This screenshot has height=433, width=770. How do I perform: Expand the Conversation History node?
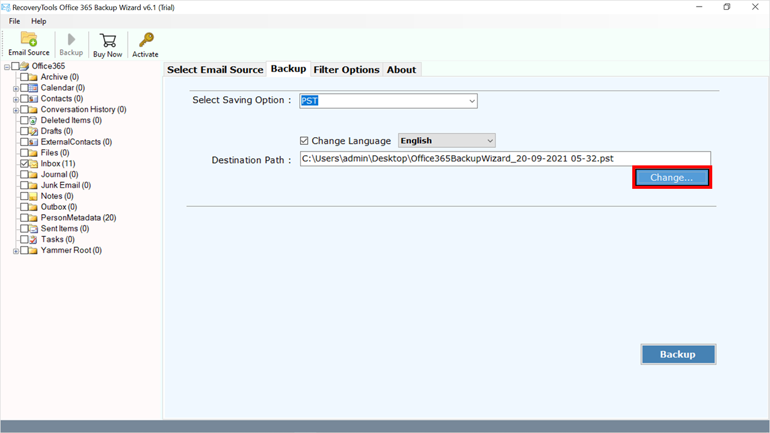(x=16, y=110)
